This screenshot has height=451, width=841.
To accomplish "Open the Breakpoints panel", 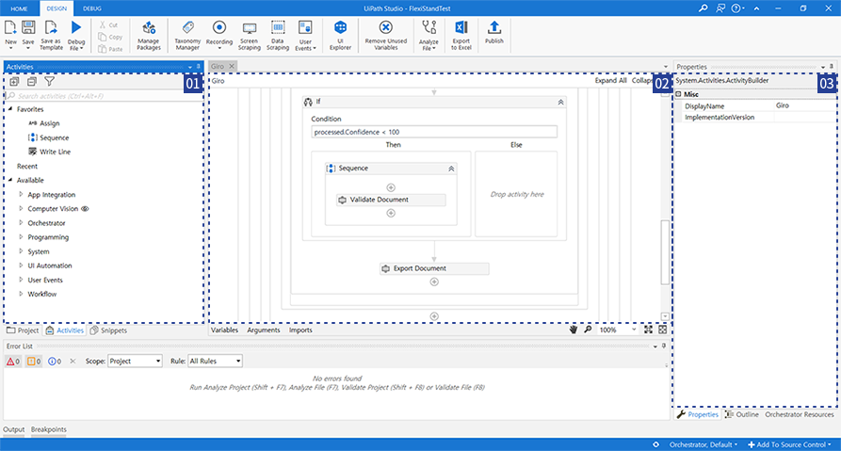I will pyautogui.click(x=49, y=429).
